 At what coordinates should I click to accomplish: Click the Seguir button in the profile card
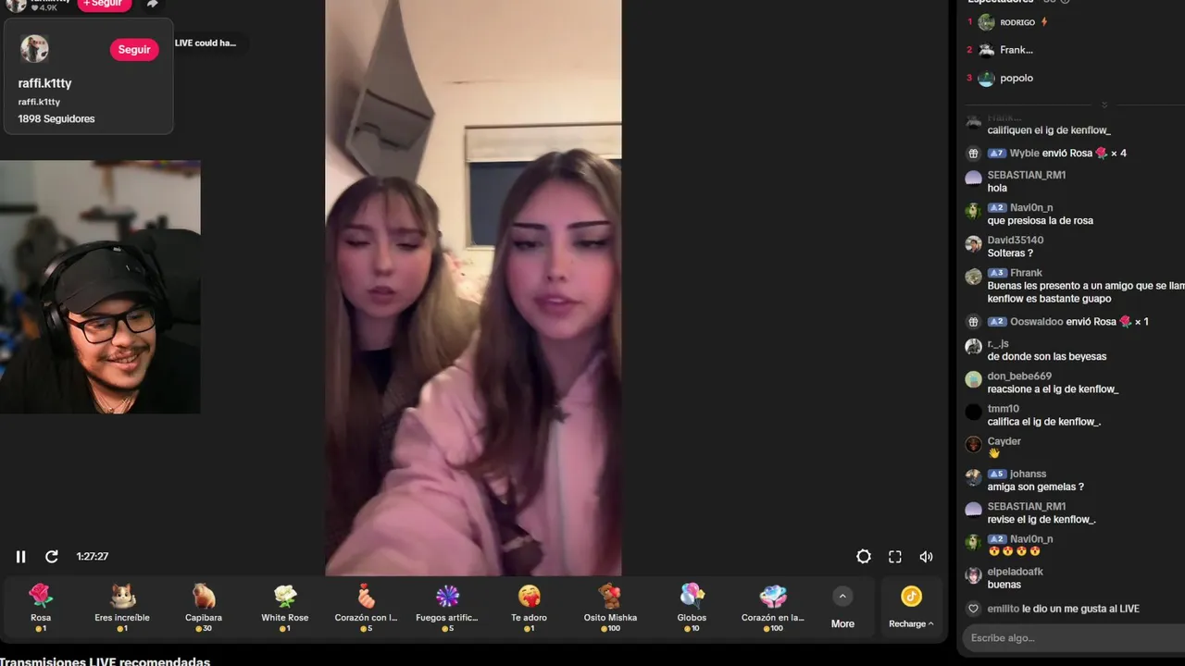point(134,50)
